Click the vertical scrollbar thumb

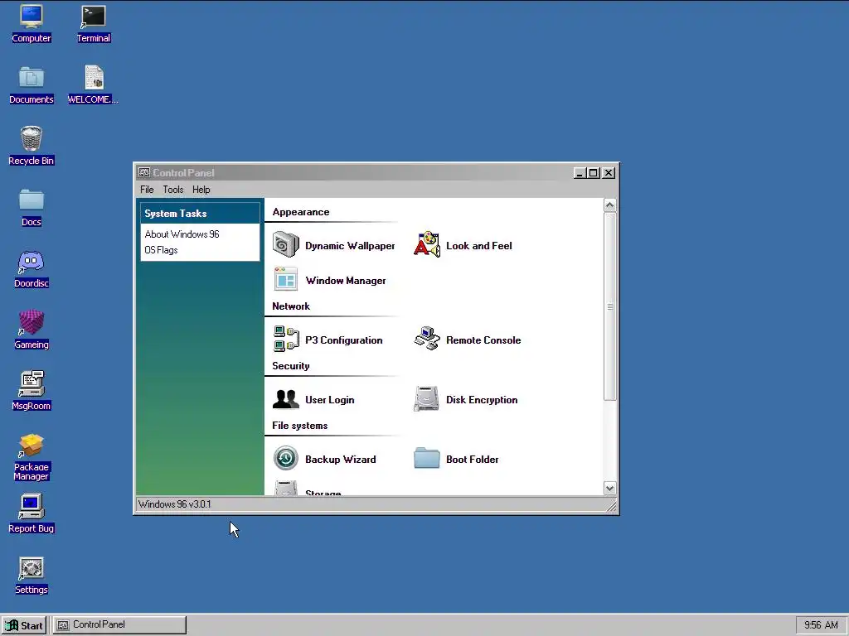point(609,306)
